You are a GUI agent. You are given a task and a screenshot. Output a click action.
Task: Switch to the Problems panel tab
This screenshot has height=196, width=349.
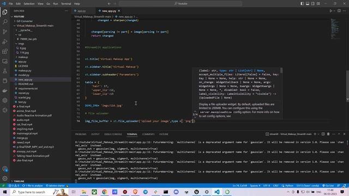coord(81,134)
